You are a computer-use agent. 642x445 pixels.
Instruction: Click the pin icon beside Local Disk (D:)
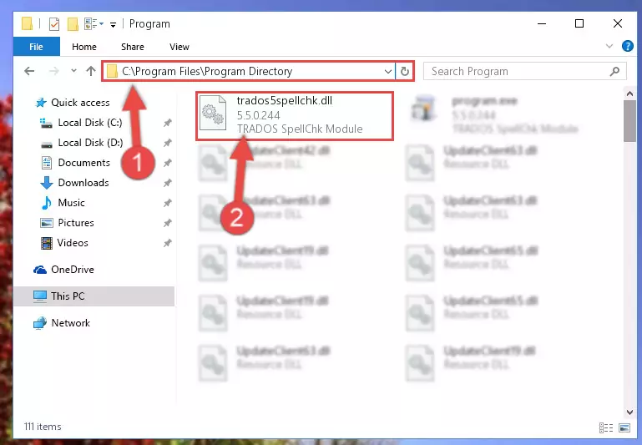pyautogui.click(x=168, y=143)
